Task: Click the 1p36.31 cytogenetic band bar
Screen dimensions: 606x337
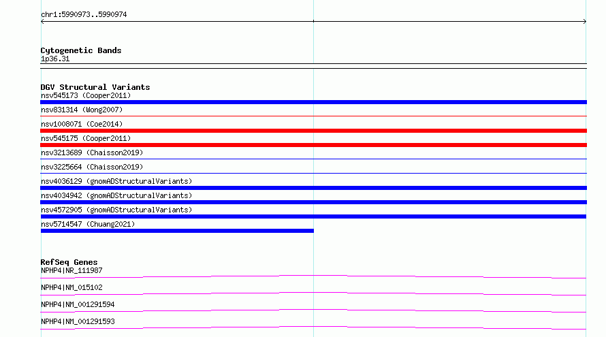Action: (313, 66)
